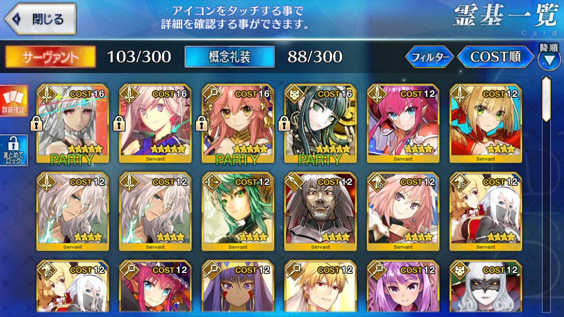Switch to the サーヴァント tab

click(x=51, y=57)
